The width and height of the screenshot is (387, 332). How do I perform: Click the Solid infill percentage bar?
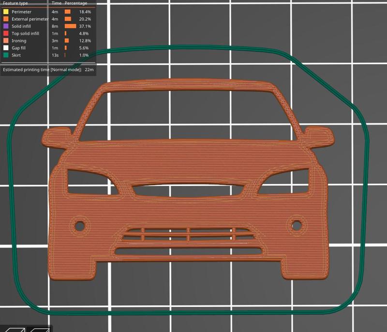[70, 26]
